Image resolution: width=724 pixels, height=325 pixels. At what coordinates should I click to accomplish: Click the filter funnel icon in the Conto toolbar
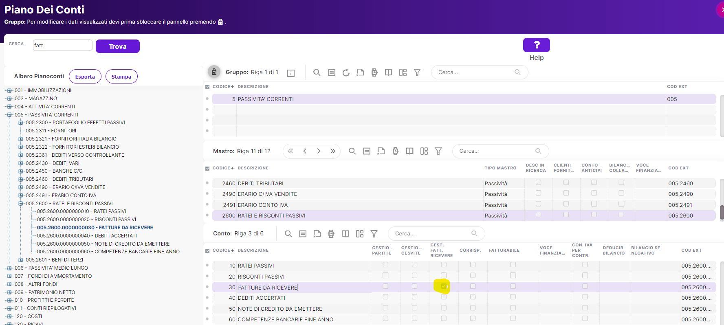(374, 234)
